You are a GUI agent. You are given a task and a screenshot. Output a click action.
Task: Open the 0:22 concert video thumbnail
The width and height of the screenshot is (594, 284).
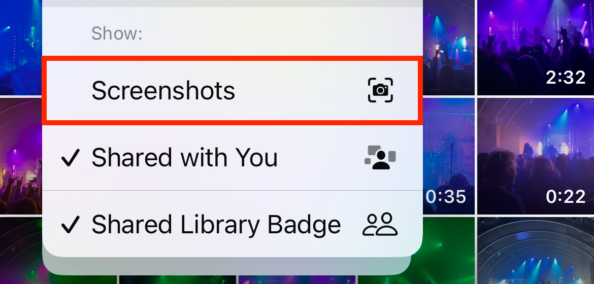(x=535, y=156)
